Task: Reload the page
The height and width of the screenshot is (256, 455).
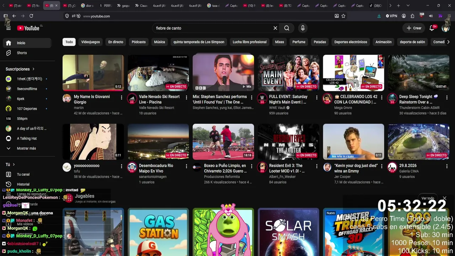Action: click(x=31, y=16)
